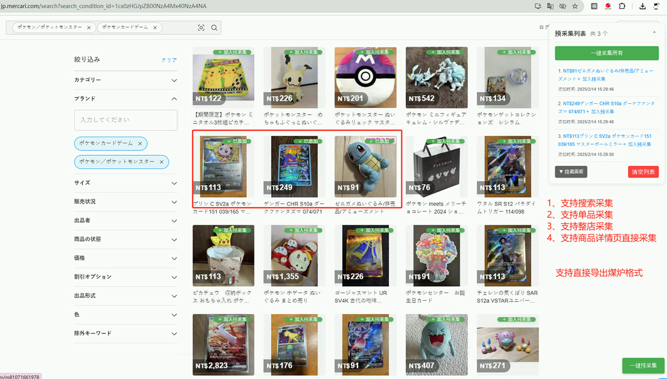Click the red Mercari extension icon
This screenshot has width=667, height=379.
point(608,6)
